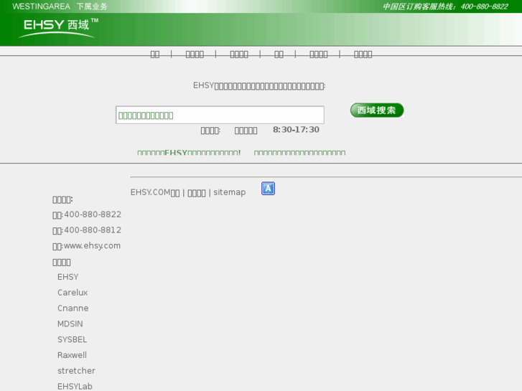Focus the product search input box
Image resolution: width=522 pixels, height=391 pixels.
[x=220, y=115]
